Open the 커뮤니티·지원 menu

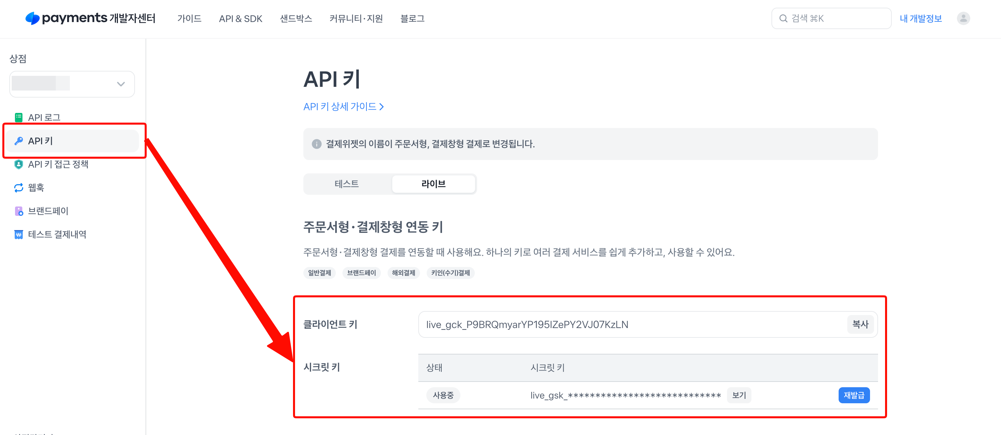tap(356, 18)
